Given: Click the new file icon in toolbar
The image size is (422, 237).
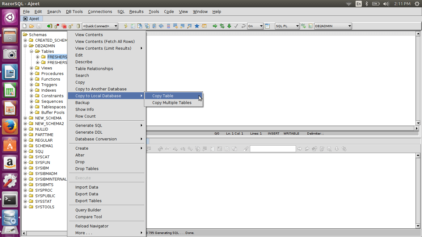Looking at the screenshot, I should [x=25, y=26].
